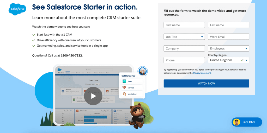Expand the Employees dropdown
The height and width of the screenshot is (133, 267).
click(x=228, y=48)
